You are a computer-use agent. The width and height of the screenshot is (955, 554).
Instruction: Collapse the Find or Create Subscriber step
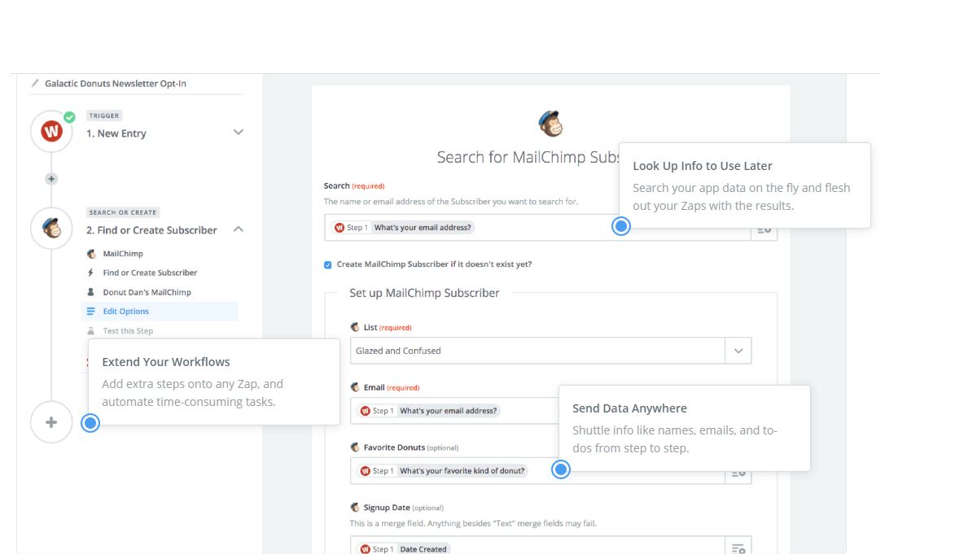pos(238,229)
